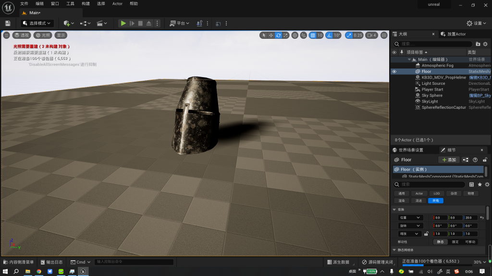Select Light Source actor in Outliner

(x=433, y=83)
